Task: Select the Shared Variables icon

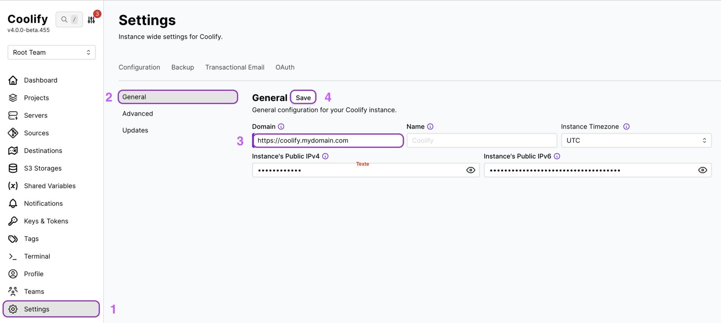Action: [x=13, y=186]
